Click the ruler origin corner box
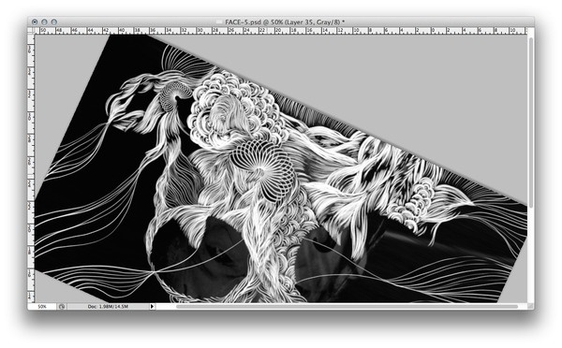The image size is (562, 348). (31, 31)
